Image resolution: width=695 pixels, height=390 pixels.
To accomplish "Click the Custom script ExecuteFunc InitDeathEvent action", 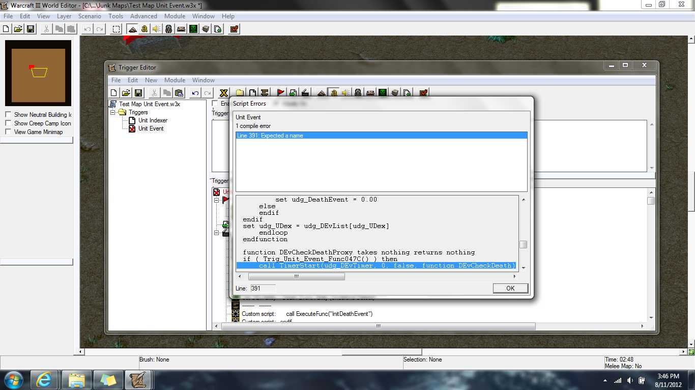I will pyautogui.click(x=307, y=314).
